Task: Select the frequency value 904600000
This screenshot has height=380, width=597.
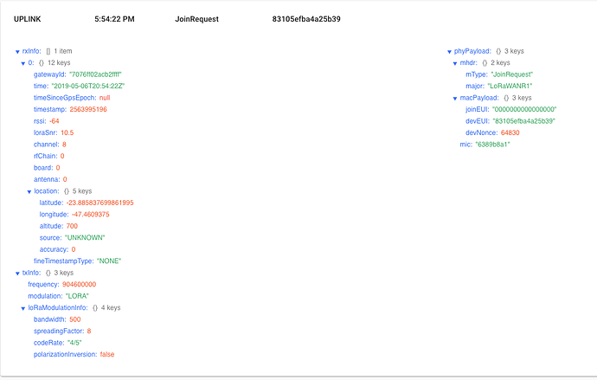Action: (80, 285)
